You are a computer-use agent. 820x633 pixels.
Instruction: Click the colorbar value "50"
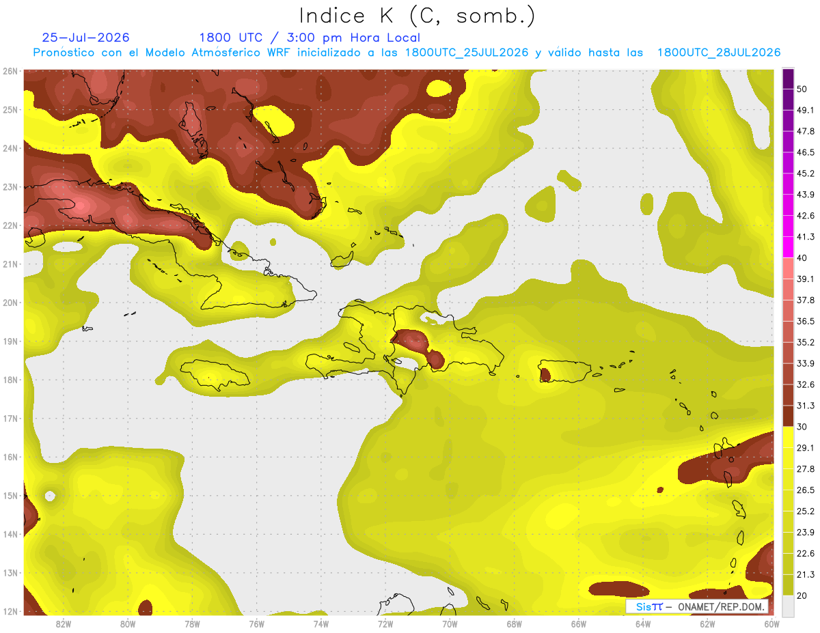coord(802,89)
